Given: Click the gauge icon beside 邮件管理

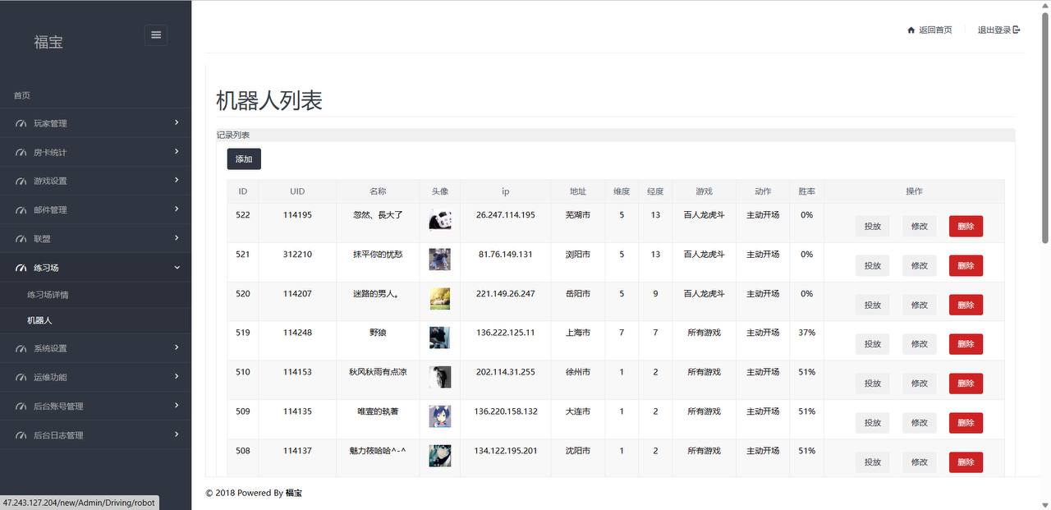Looking at the screenshot, I should pos(21,210).
